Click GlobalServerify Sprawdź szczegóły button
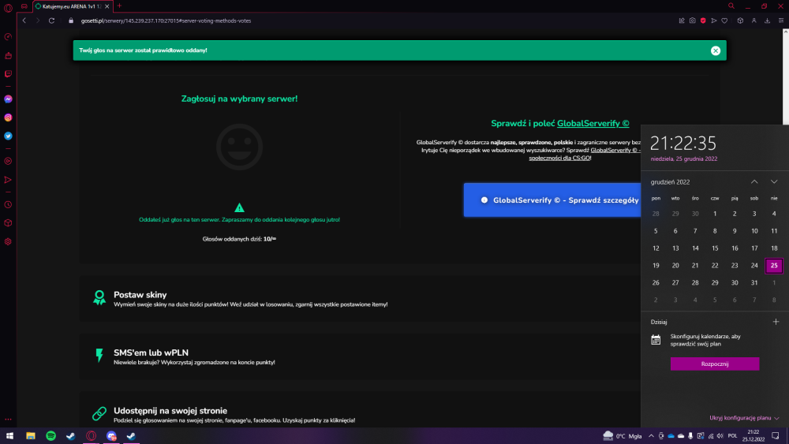Screen dimensions: 789x444 point(552,200)
